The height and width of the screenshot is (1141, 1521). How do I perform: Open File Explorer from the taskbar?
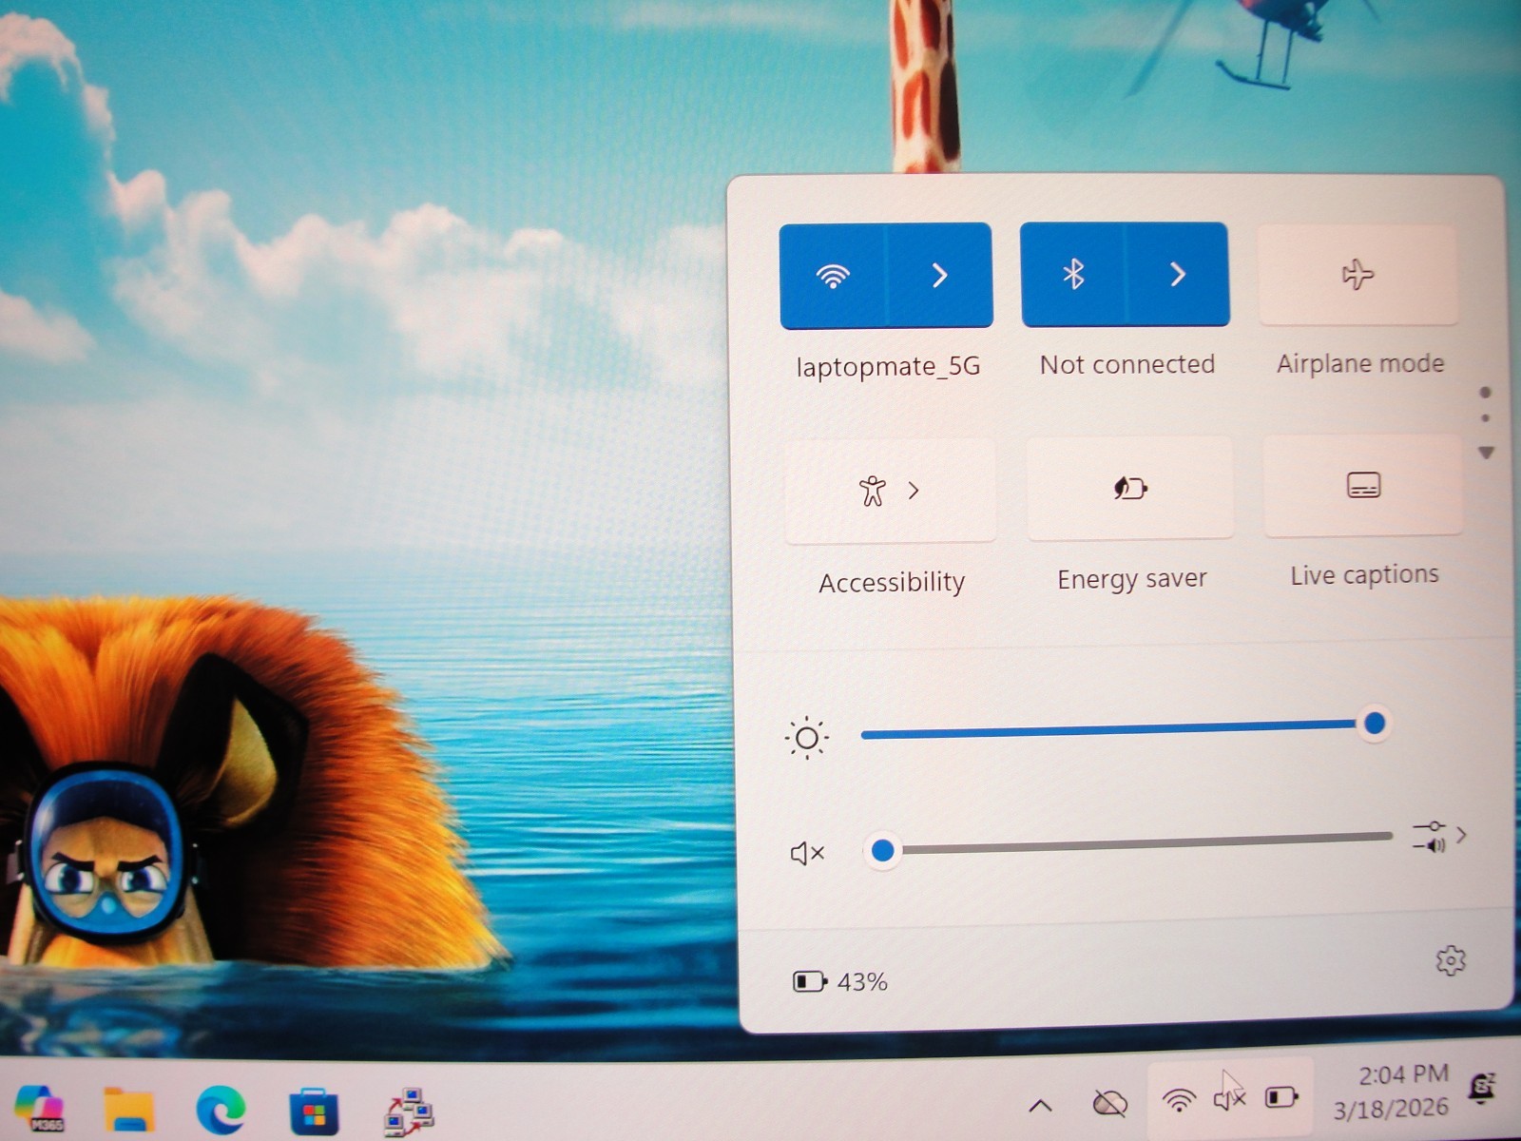point(128,1109)
